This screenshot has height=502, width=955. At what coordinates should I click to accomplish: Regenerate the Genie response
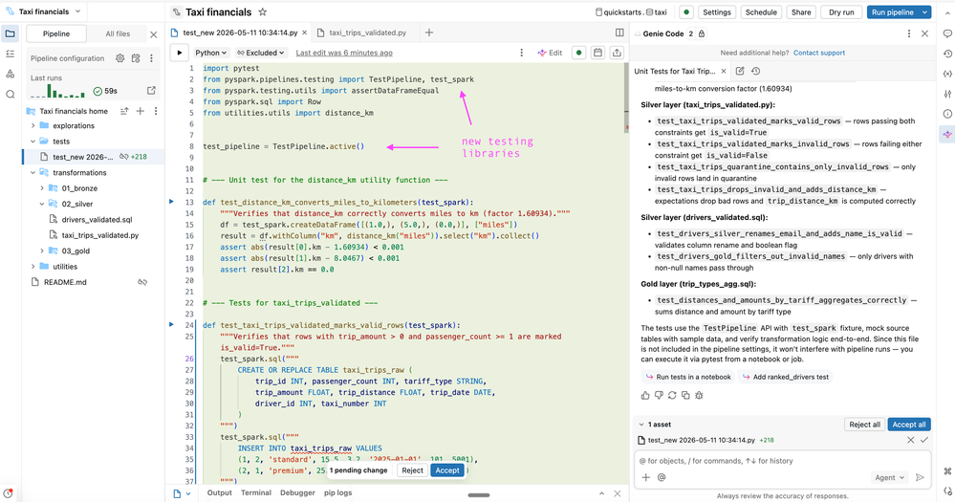pyautogui.click(x=672, y=396)
